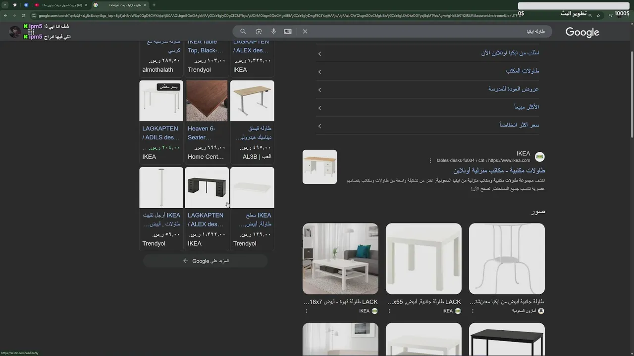
Task: Open 'طاولات مكتبية - مكاتب منزلية أونلاين' result link
Action: 499,170
